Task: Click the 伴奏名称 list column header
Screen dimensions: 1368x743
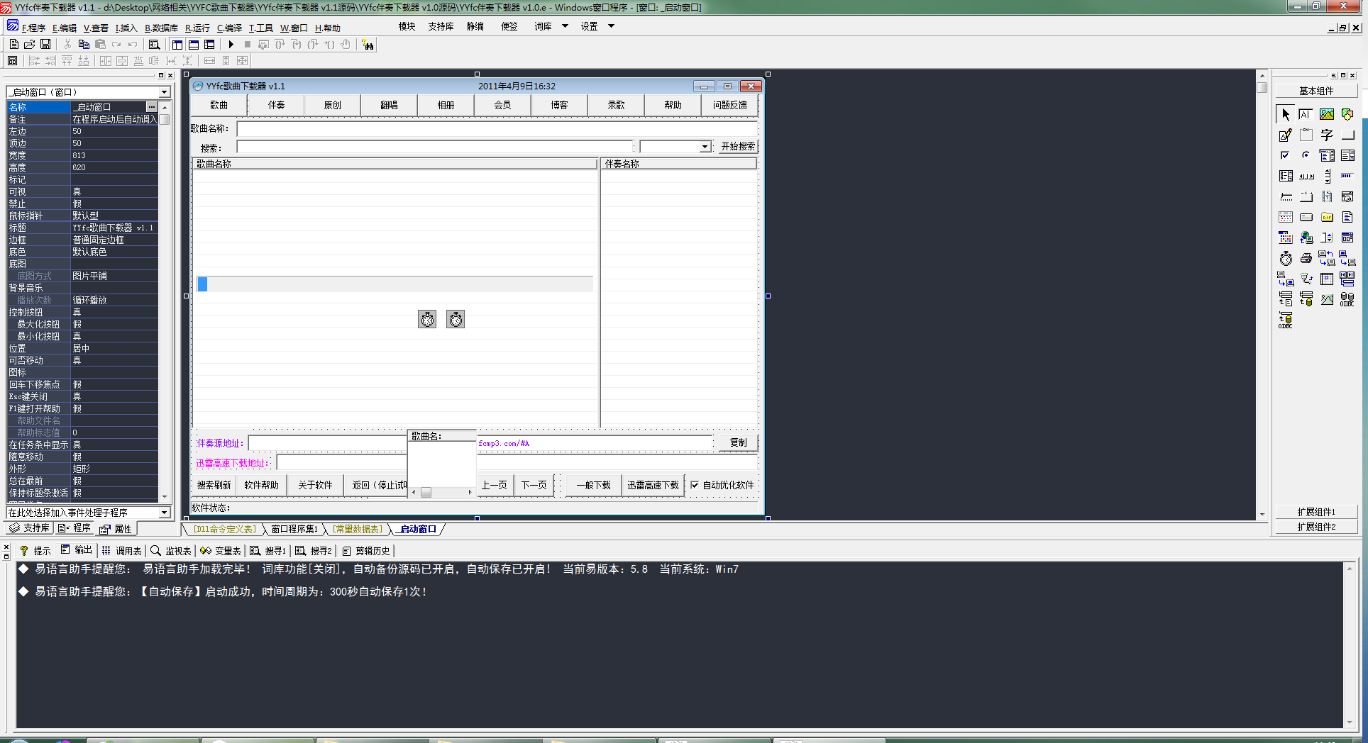Action: [679, 164]
